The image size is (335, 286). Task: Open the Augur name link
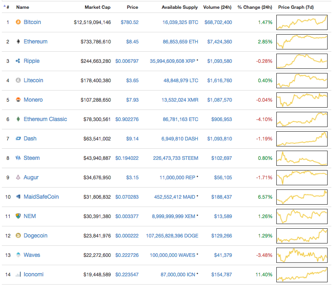[31, 177]
